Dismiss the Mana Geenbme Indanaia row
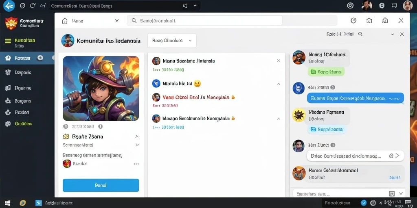 tap(279, 61)
